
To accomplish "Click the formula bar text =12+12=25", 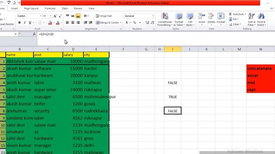I will click(x=46, y=34).
